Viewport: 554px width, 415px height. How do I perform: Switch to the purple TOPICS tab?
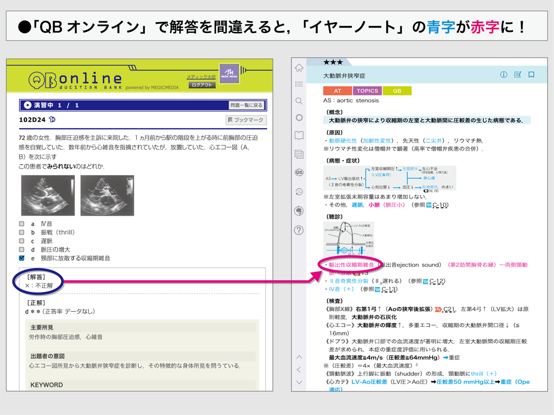tap(367, 91)
